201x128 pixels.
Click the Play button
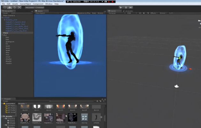click(x=121, y=7)
